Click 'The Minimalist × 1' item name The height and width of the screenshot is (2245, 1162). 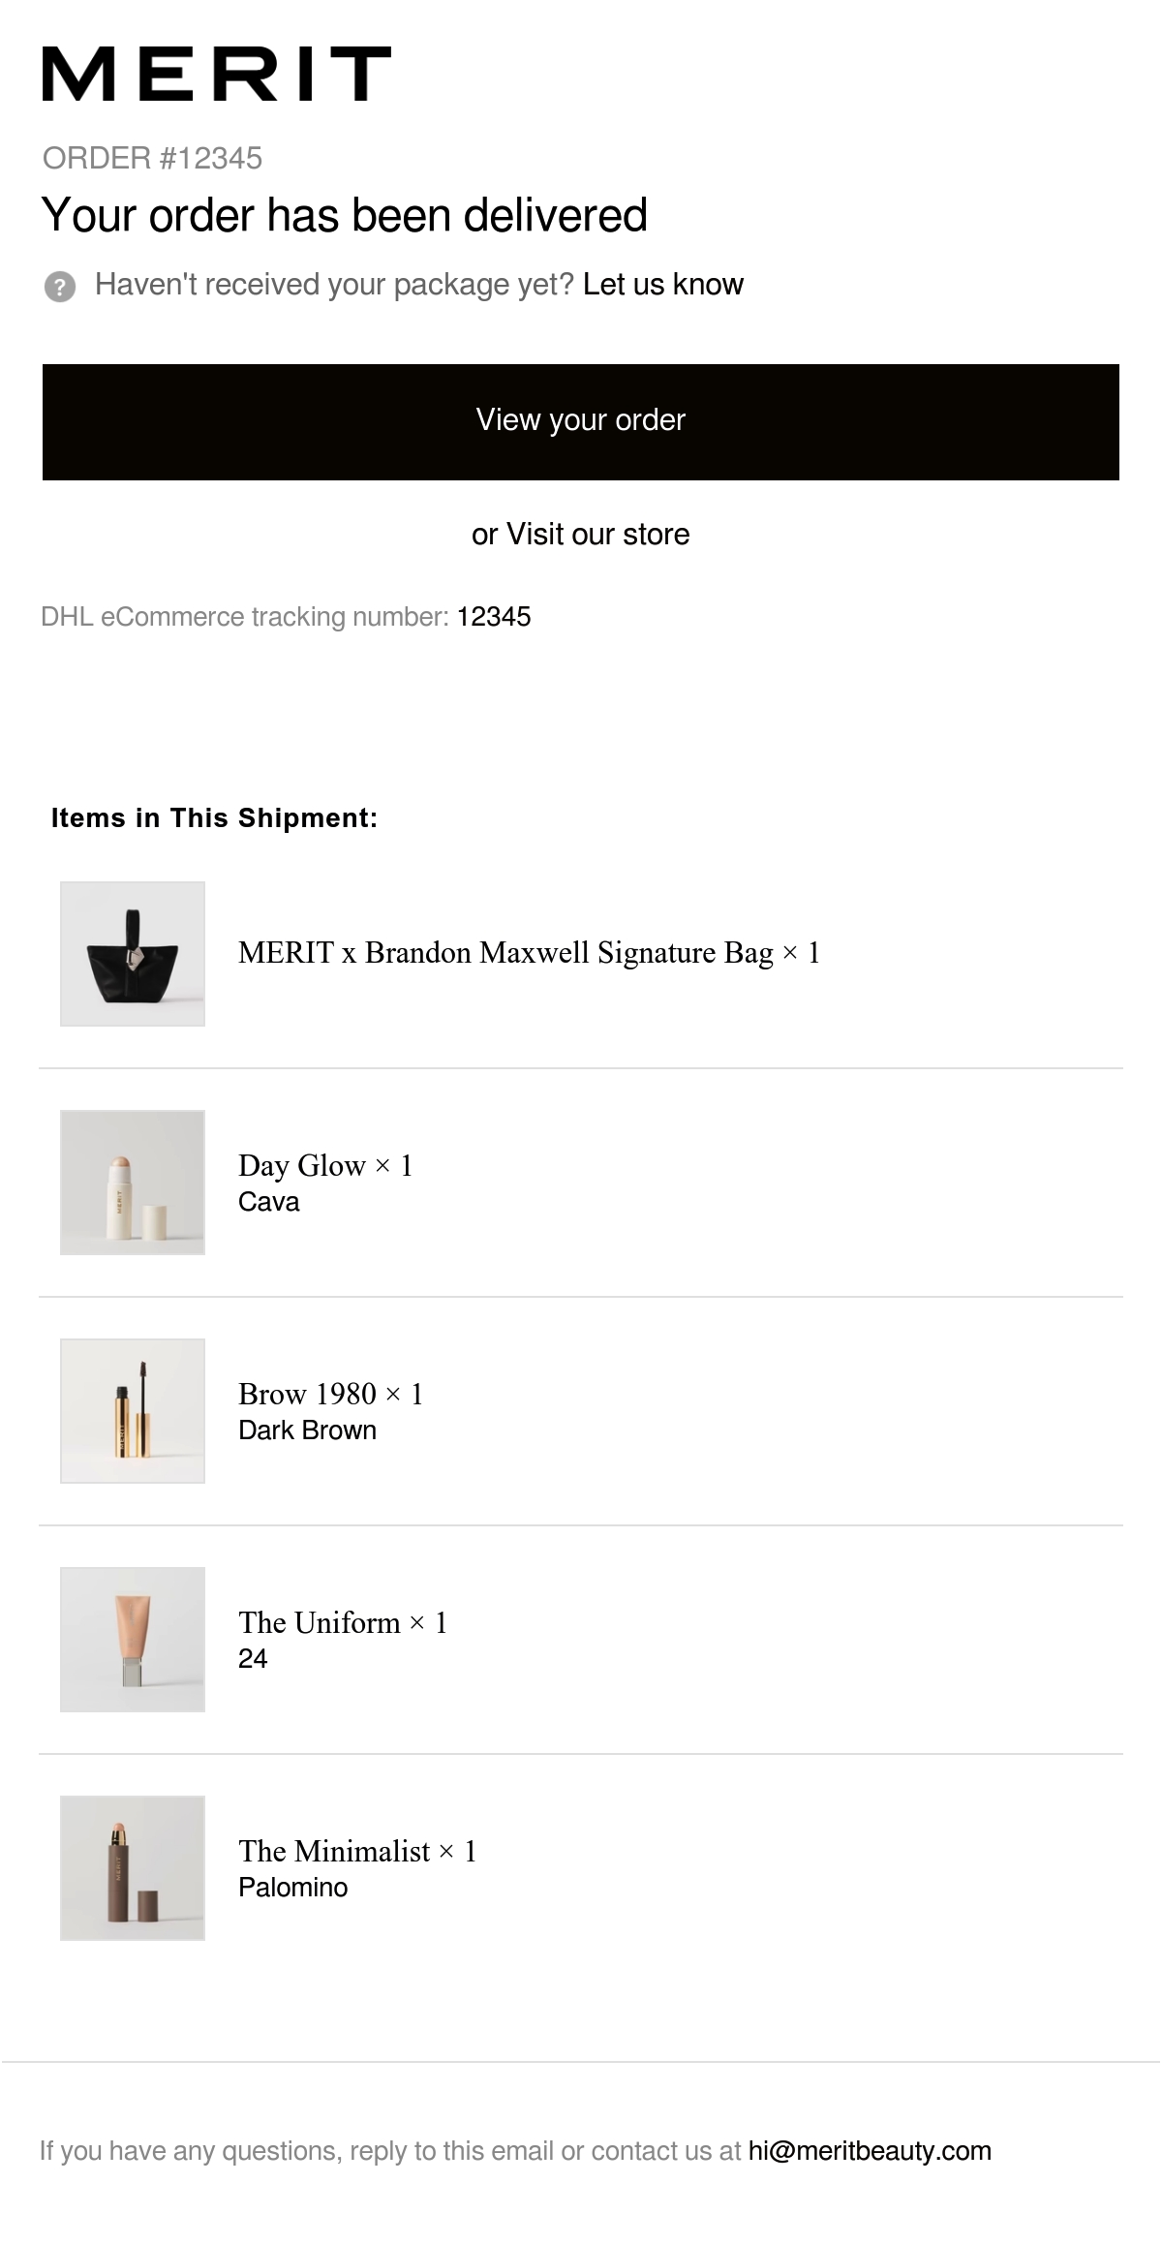click(x=358, y=1852)
